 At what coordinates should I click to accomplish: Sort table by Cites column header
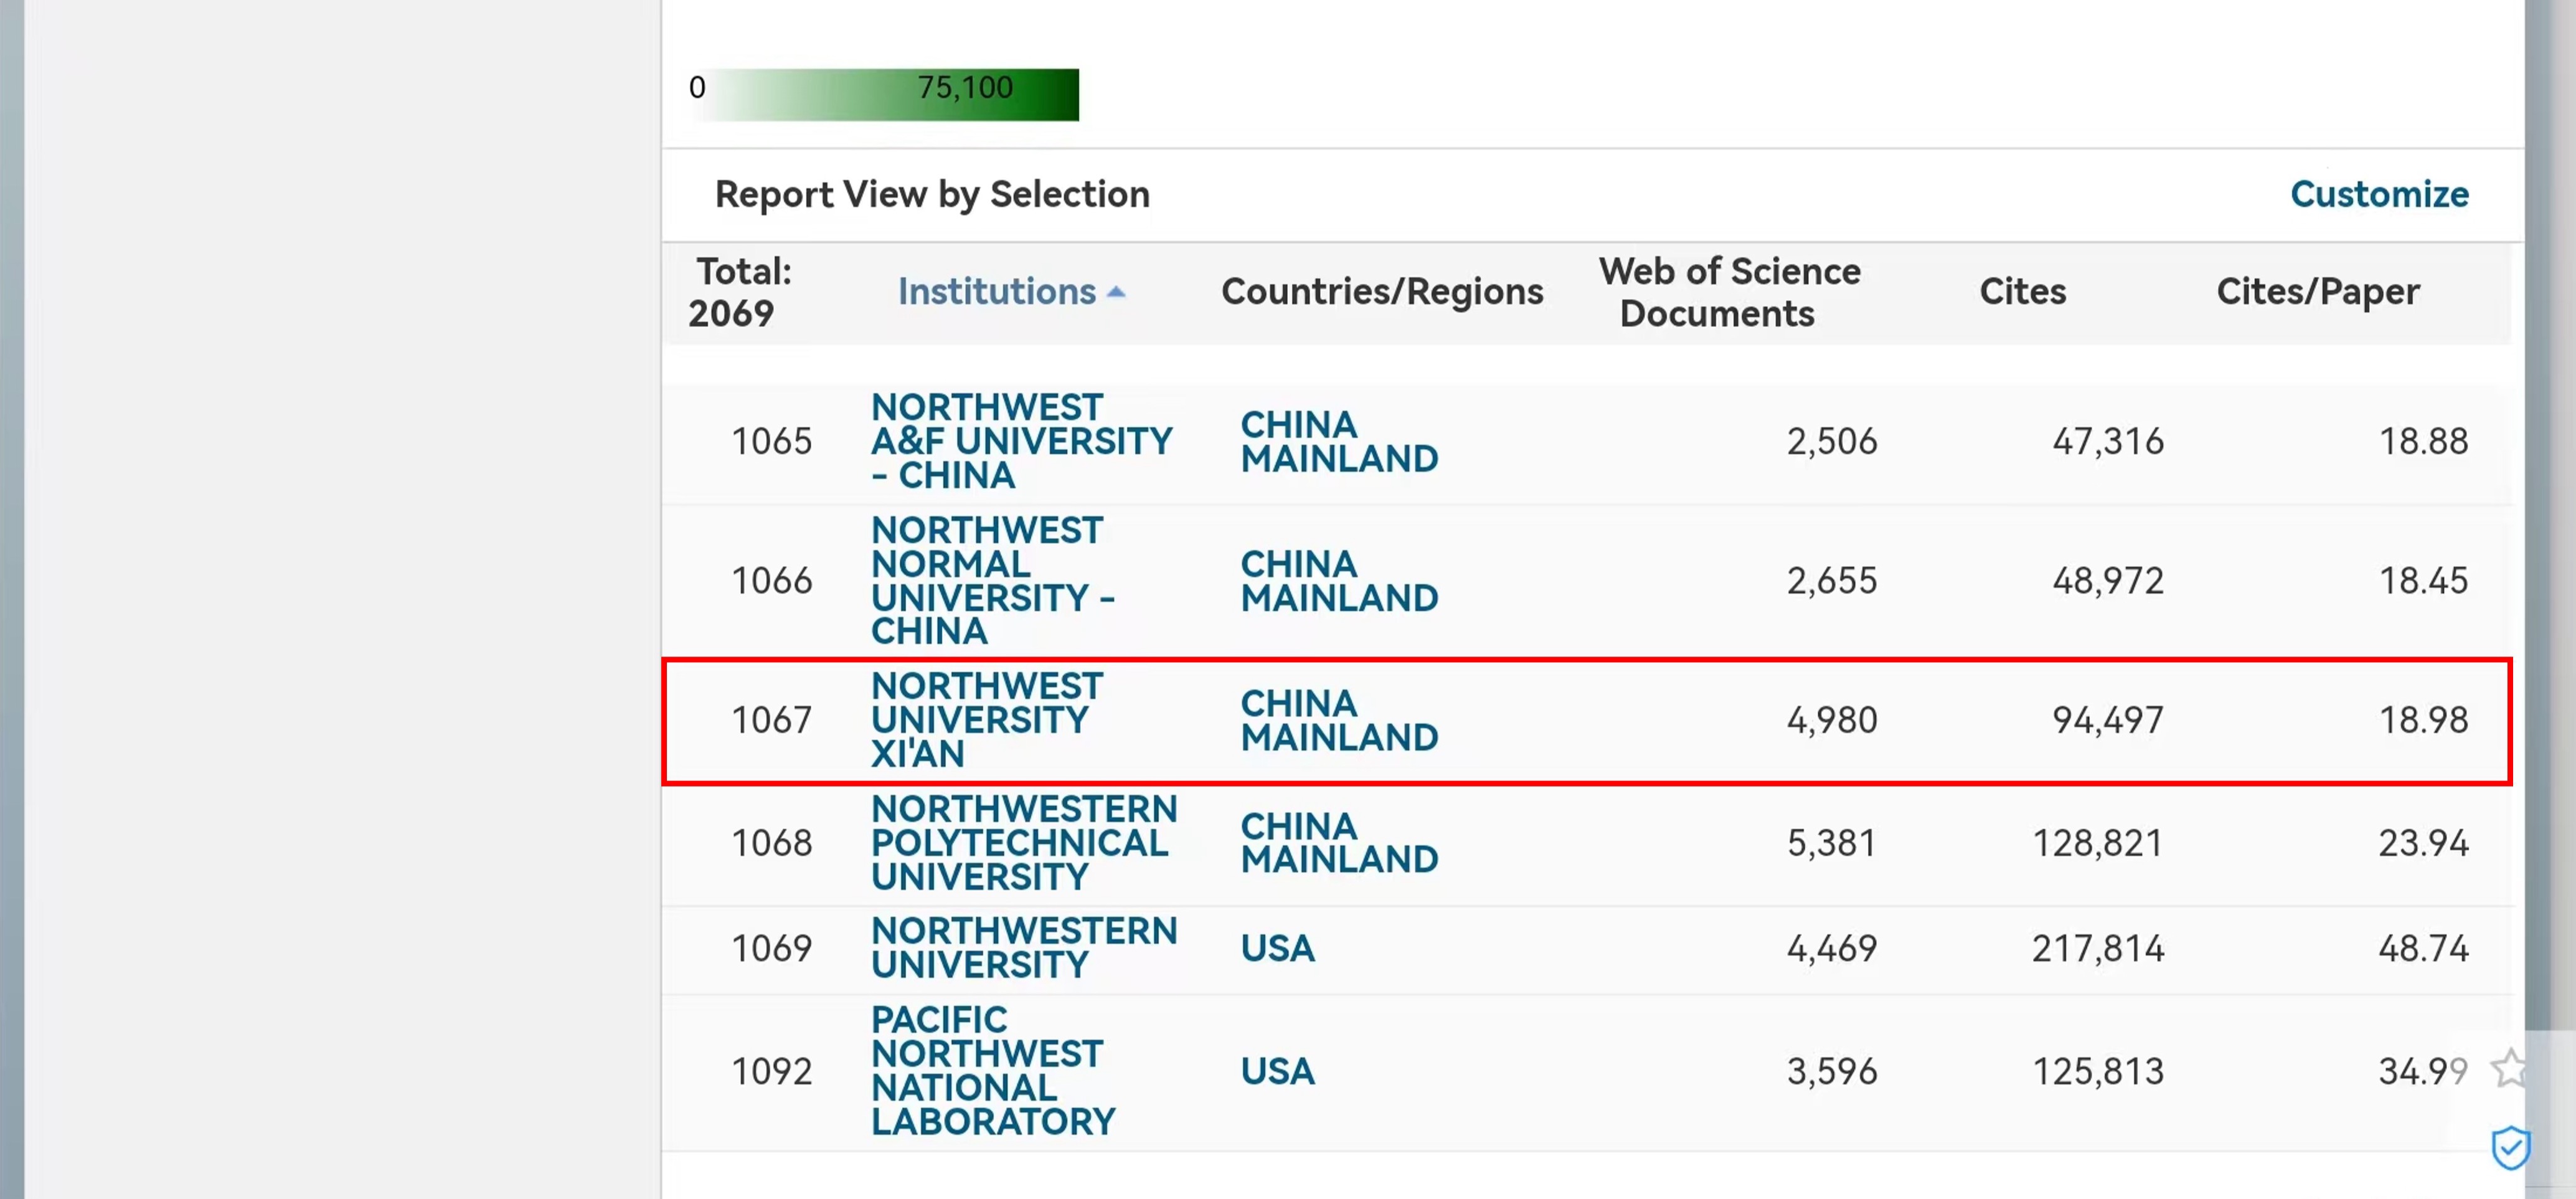(x=2022, y=292)
